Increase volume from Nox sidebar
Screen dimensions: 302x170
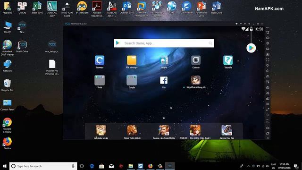268,65
